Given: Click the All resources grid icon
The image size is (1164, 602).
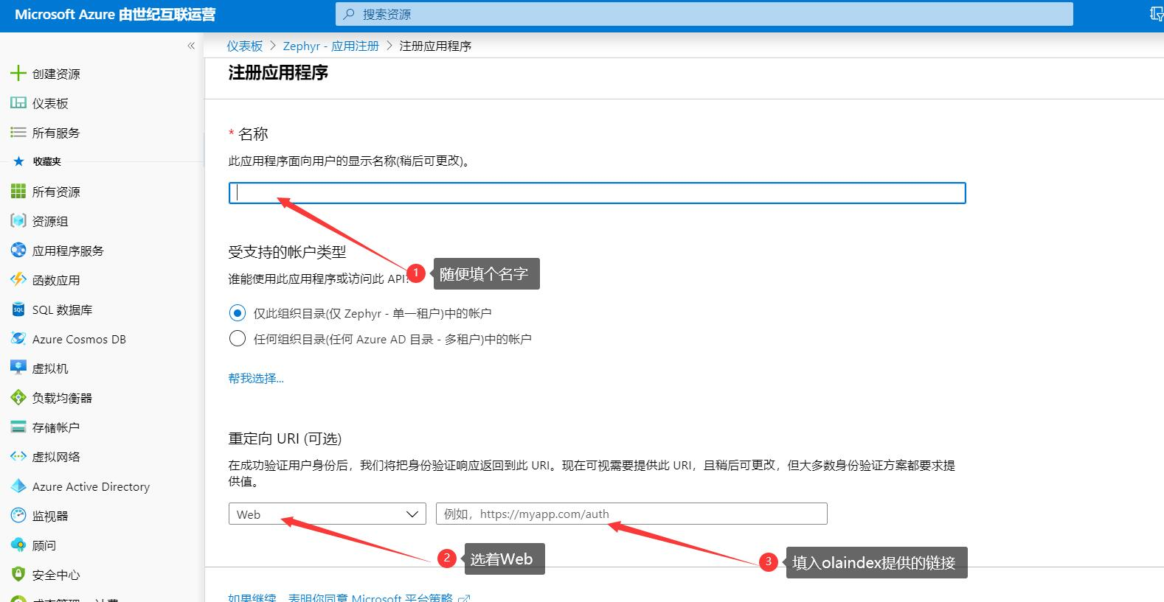Looking at the screenshot, I should (18, 192).
